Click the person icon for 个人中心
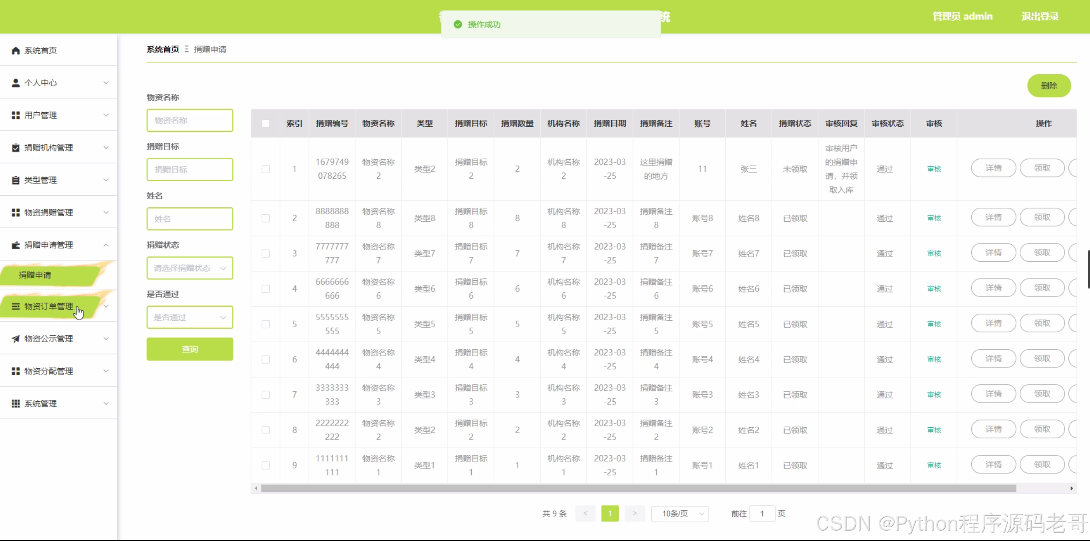This screenshot has height=541, width=1090. (x=16, y=82)
